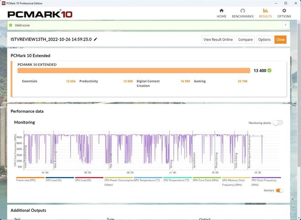Click the Valid score message text
This screenshot has height=220, width=301.
coord(22,25)
